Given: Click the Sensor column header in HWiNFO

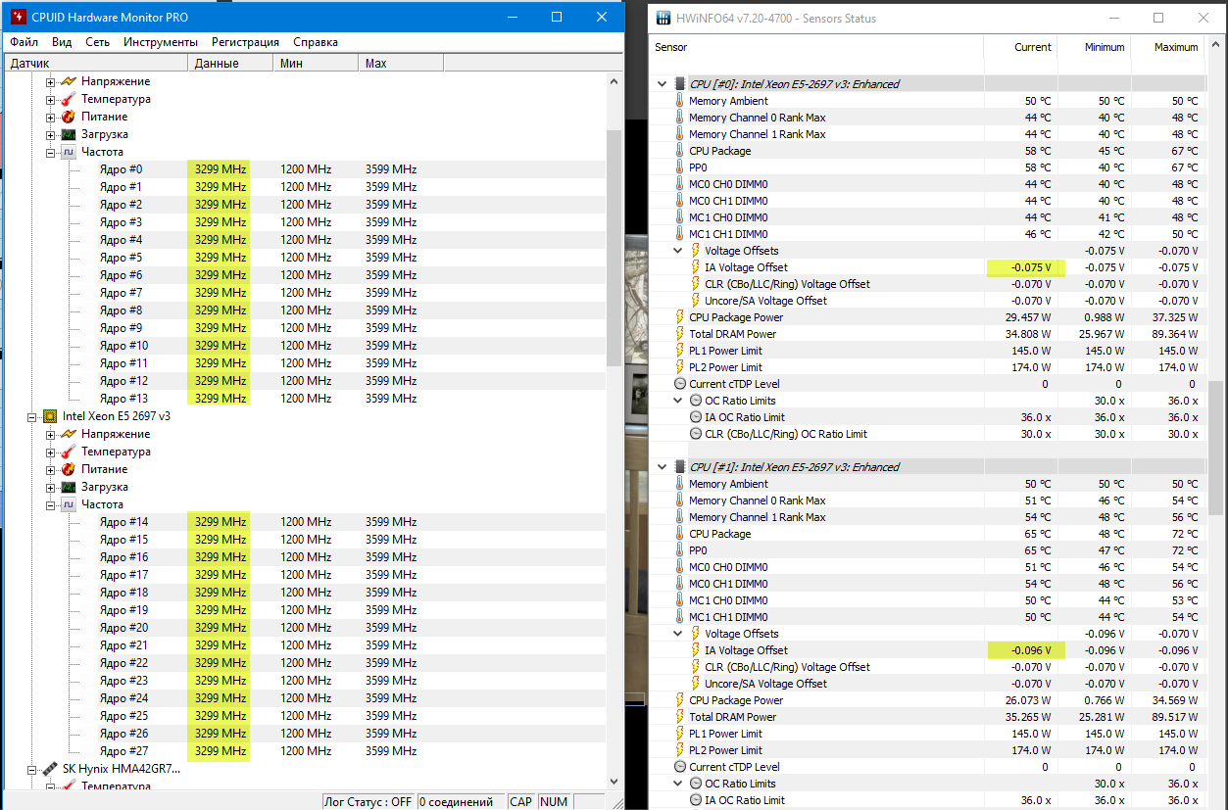Looking at the screenshot, I should [x=816, y=47].
